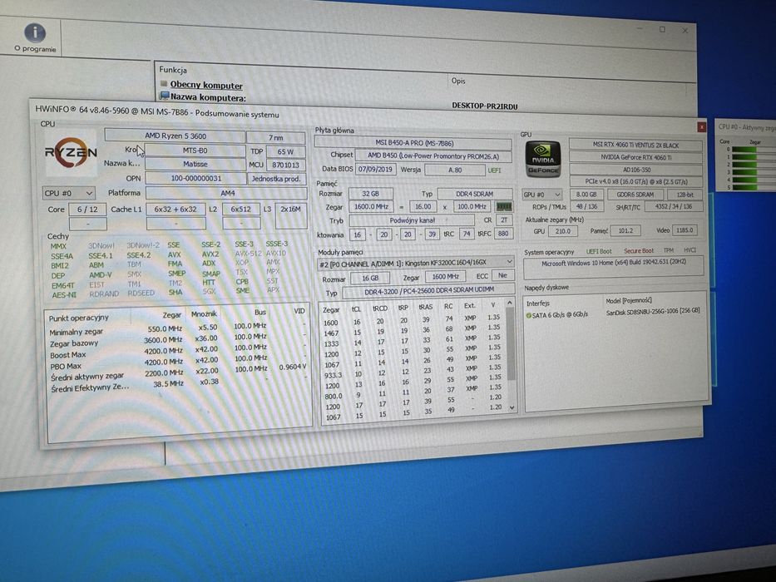Click BIOS date 07/09/2019
The image size is (776, 582).
coord(375,170)
